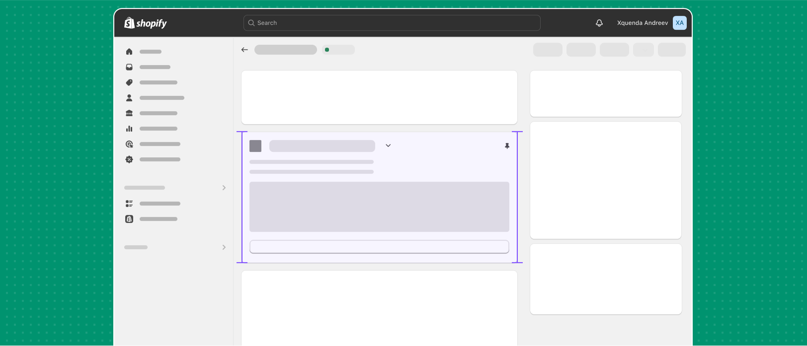
Task: Open Products via the tag sidebar icon
Action: (129, 82)
